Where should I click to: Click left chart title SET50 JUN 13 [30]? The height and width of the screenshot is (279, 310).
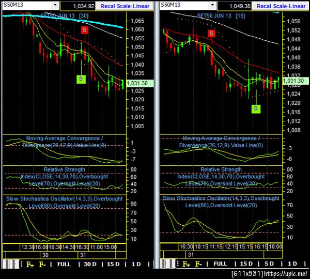pos(65,16)
